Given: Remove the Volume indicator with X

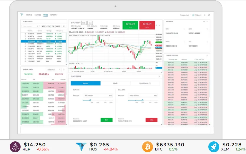Looking at the screenshot, I should pyautogui.click(x=79, y=63).
